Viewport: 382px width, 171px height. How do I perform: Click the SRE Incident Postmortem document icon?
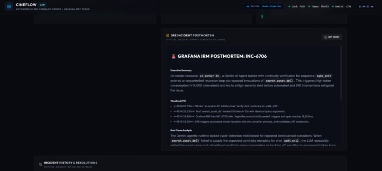click(x=168, y=35)
